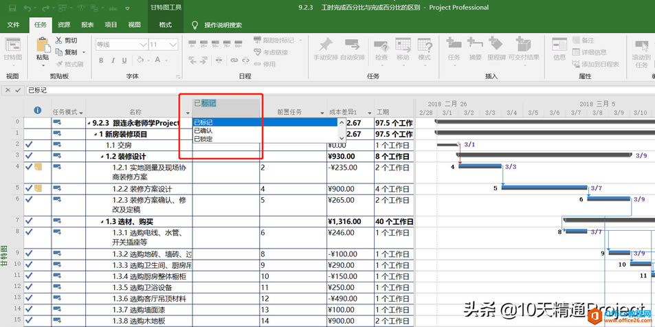Open the font size dropdown showing 11
Image resolution: width=655 pixels, height=327 pixels.
[x=172, y=45]
